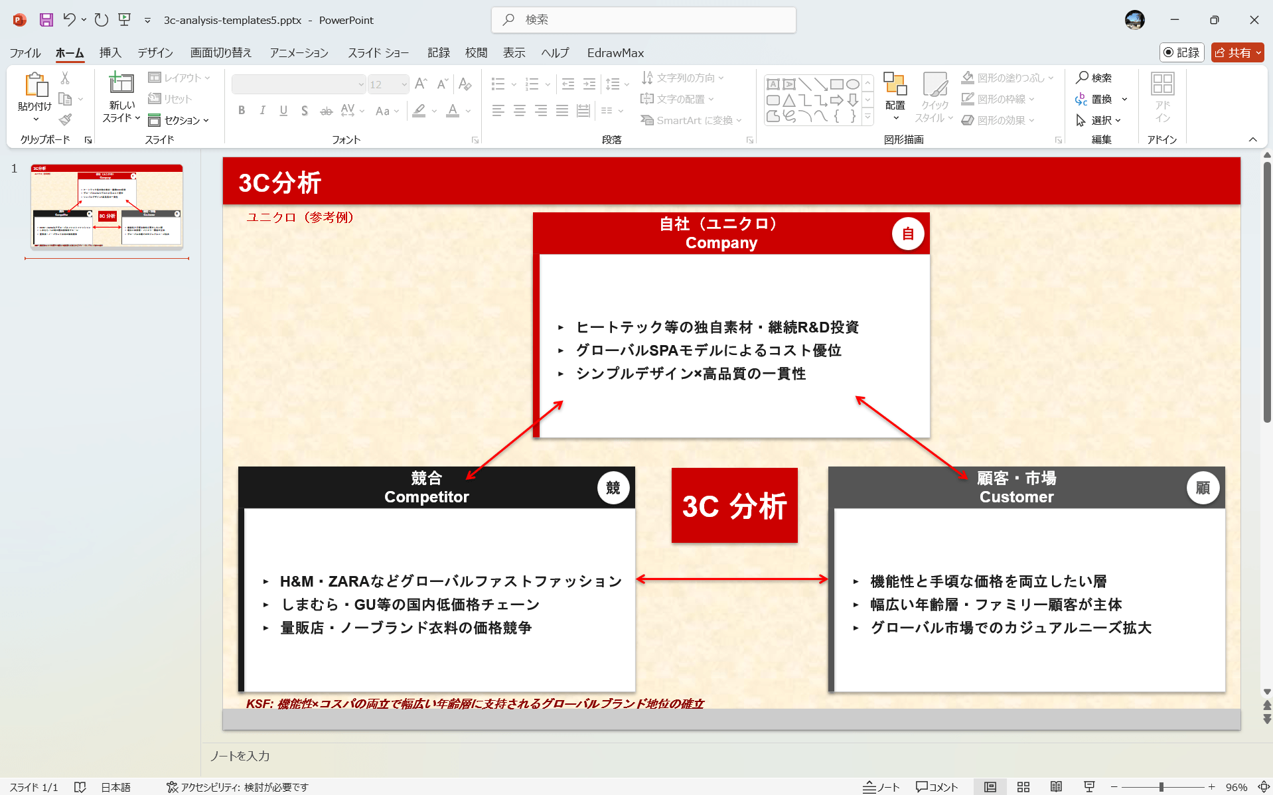Open the font name combo box
This screenshot has height=795, width=1273.
click(299, 84)
